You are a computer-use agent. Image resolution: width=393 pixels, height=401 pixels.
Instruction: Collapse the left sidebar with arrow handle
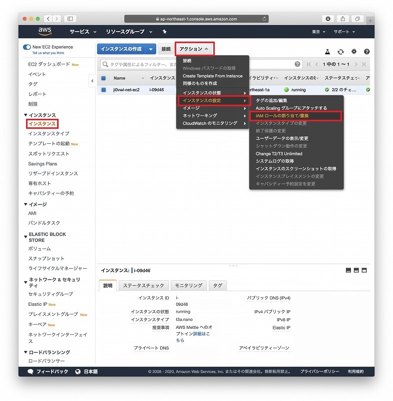(x=92, y=81)
